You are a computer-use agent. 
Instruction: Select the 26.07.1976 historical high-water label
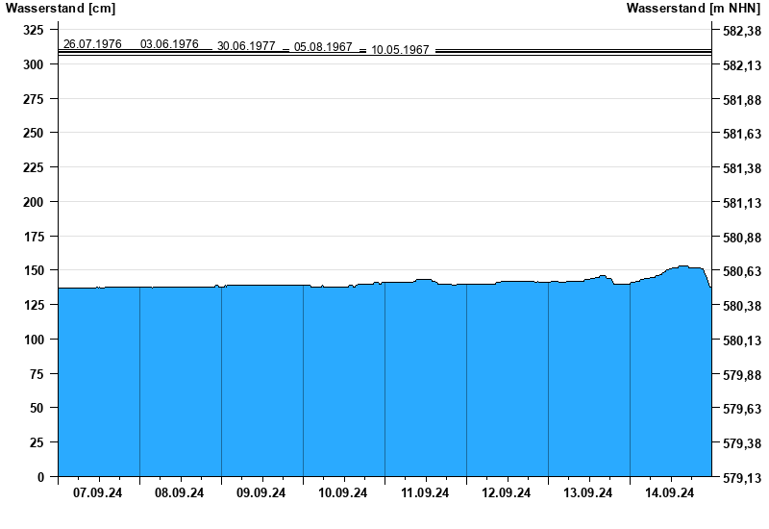click(92, 44)
